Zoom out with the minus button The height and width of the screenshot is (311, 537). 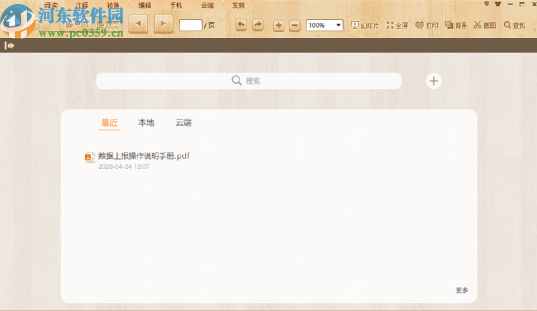294,25
